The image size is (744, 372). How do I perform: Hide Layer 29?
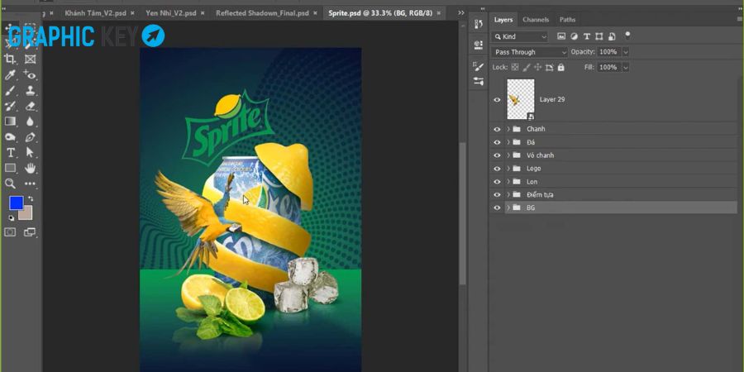click(497, 100)
